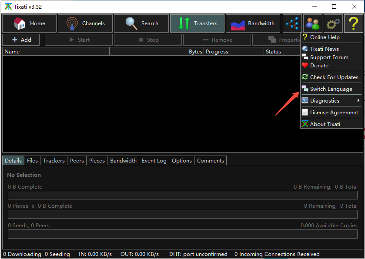The height and width of the screenshot is (259, 365).
Task: Click the Home house icon button
Action: point(29,23)
